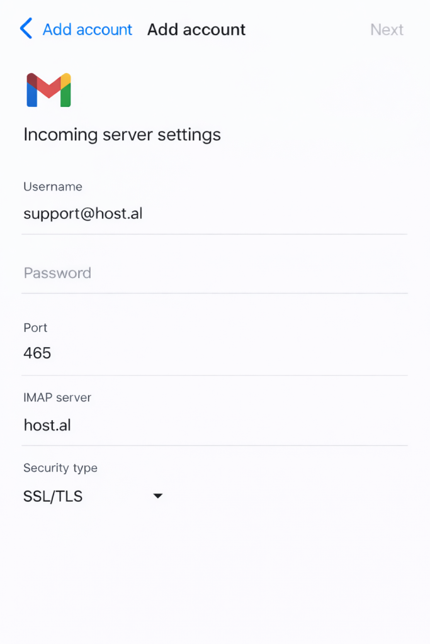The image size is (430, 644).
Task: Open the SSL/TLS security type dropdown
Action: pyautogui.click(x=92, y=497)
